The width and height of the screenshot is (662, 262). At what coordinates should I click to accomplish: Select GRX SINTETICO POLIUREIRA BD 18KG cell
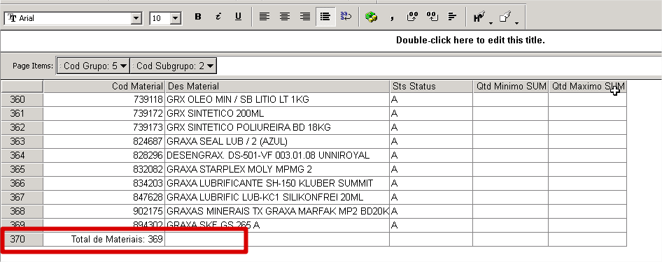277,127
